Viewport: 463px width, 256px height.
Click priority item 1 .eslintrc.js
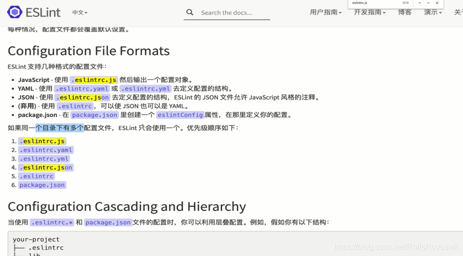[x=42, y=141]
